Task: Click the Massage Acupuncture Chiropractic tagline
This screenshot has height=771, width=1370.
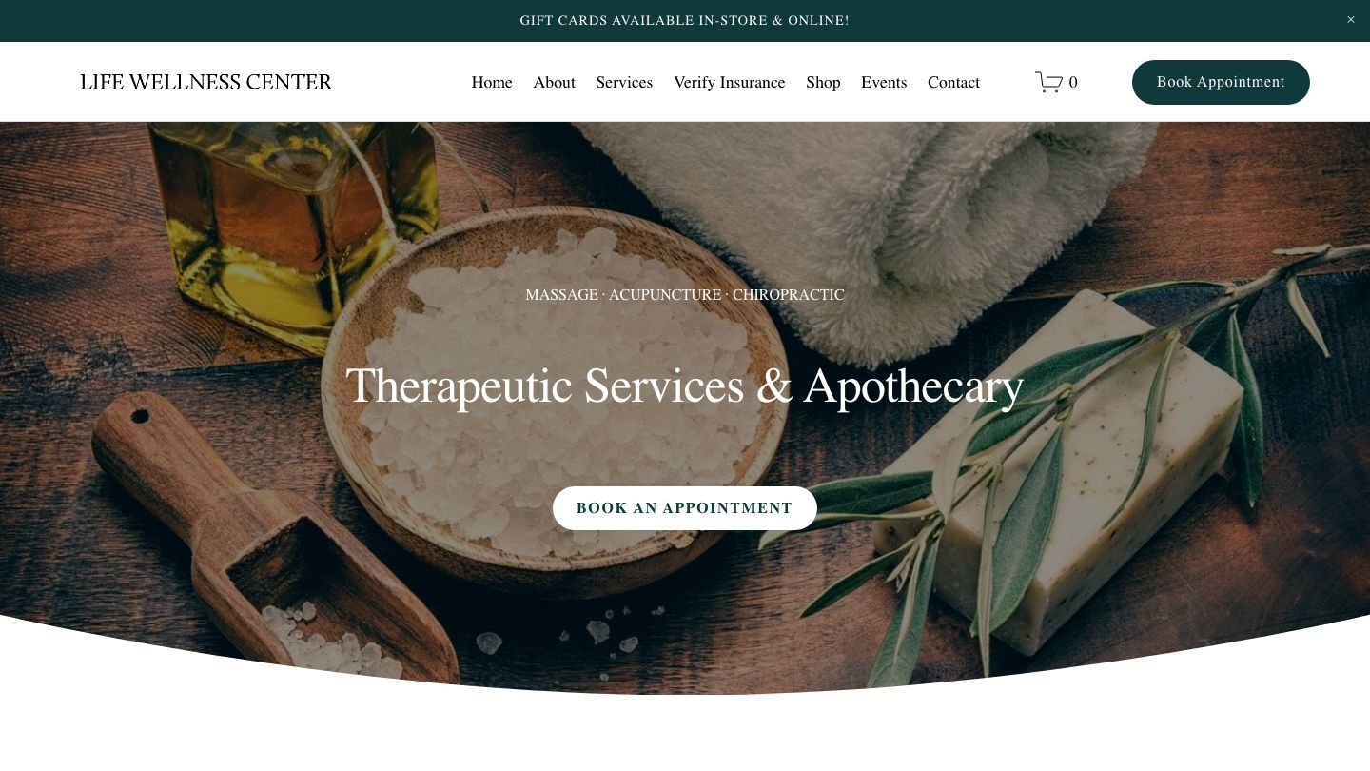Action: click(684, 295)
